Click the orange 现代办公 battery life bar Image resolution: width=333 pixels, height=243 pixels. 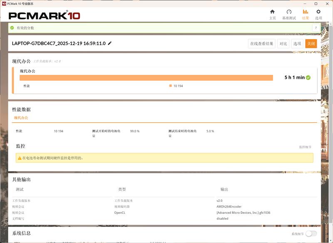(x=146, y=78)
